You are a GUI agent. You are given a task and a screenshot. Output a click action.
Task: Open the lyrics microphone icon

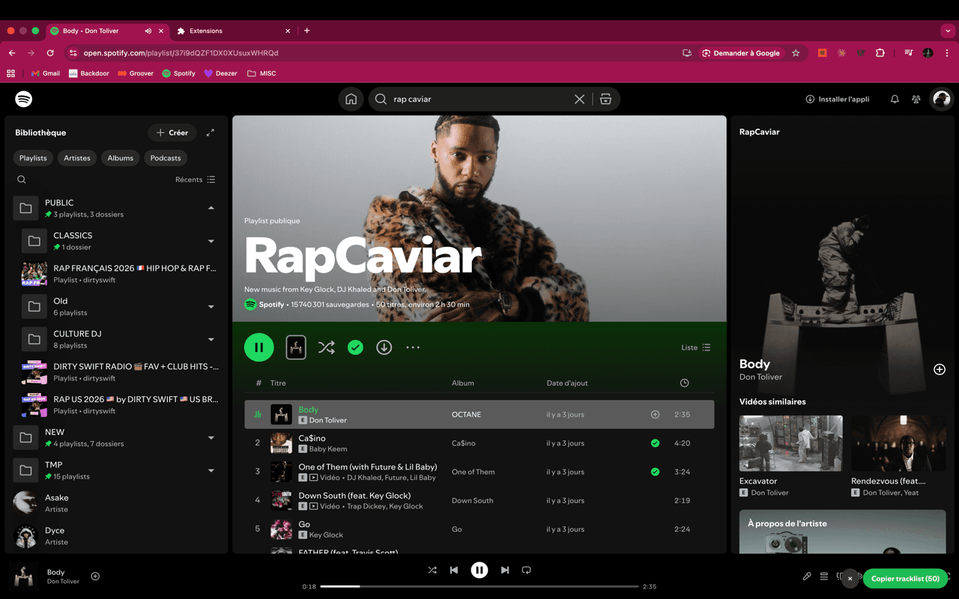pyautogui.click(x=807, y=577)
